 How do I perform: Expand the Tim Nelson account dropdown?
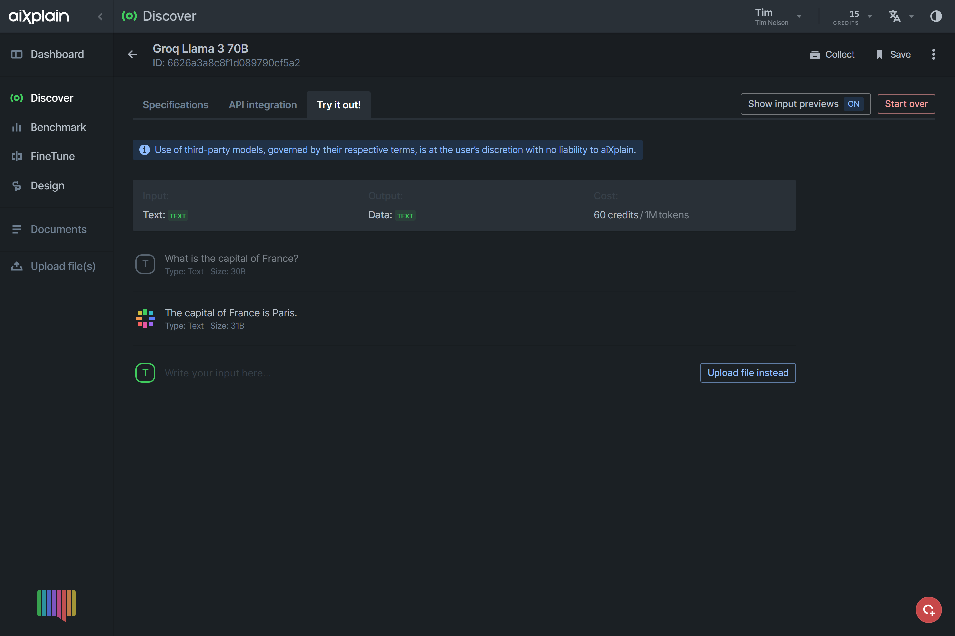coord(798,17)
